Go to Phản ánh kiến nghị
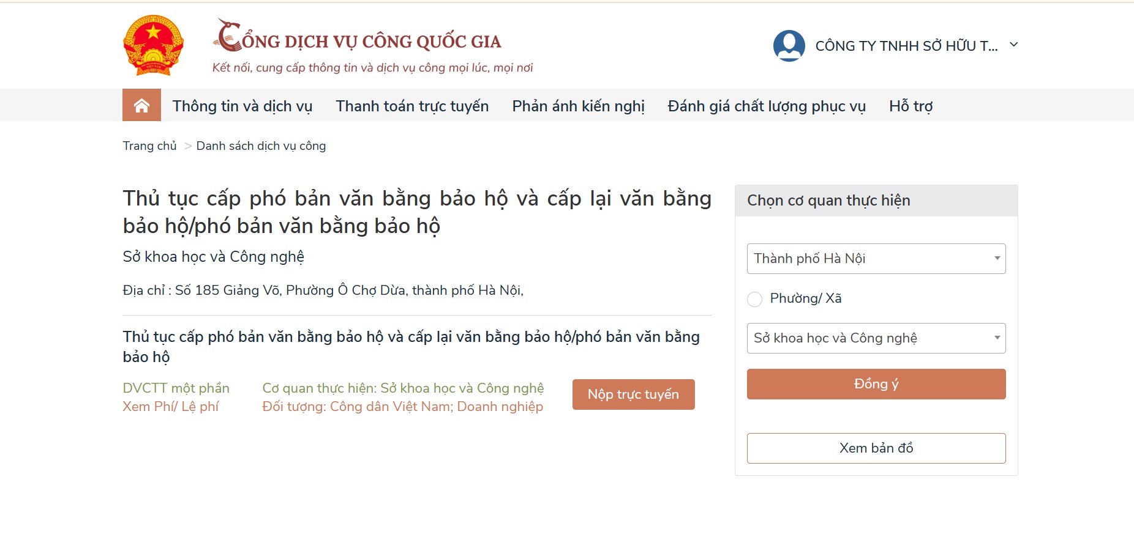This screenshot has width=1134, height=537. tap(578, 106)
